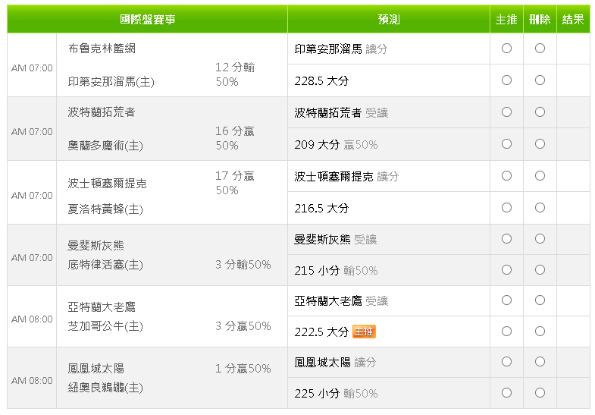Click prediction text 225 小分 輸50%

click(x=337, y=394)
